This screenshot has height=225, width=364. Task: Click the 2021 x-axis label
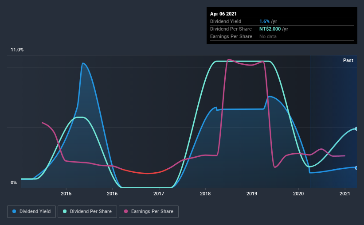point(345,194)
